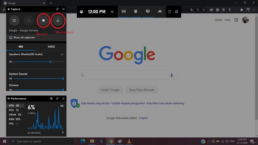
Task: Click inside the Google search box
Action: coord(127,75)
